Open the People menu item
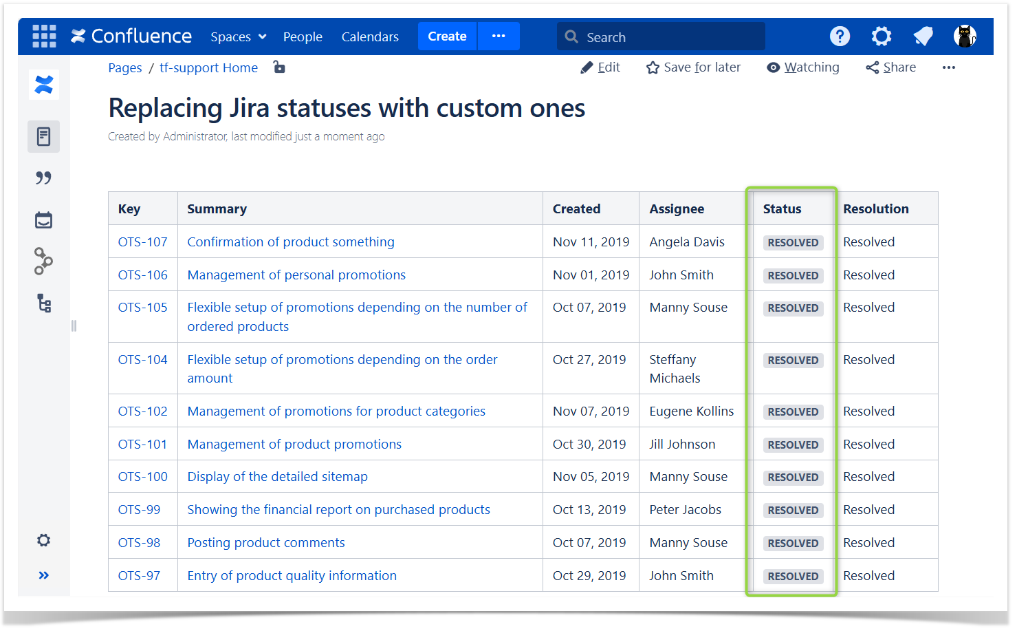1017x631 pixels. tap(303, 37)
